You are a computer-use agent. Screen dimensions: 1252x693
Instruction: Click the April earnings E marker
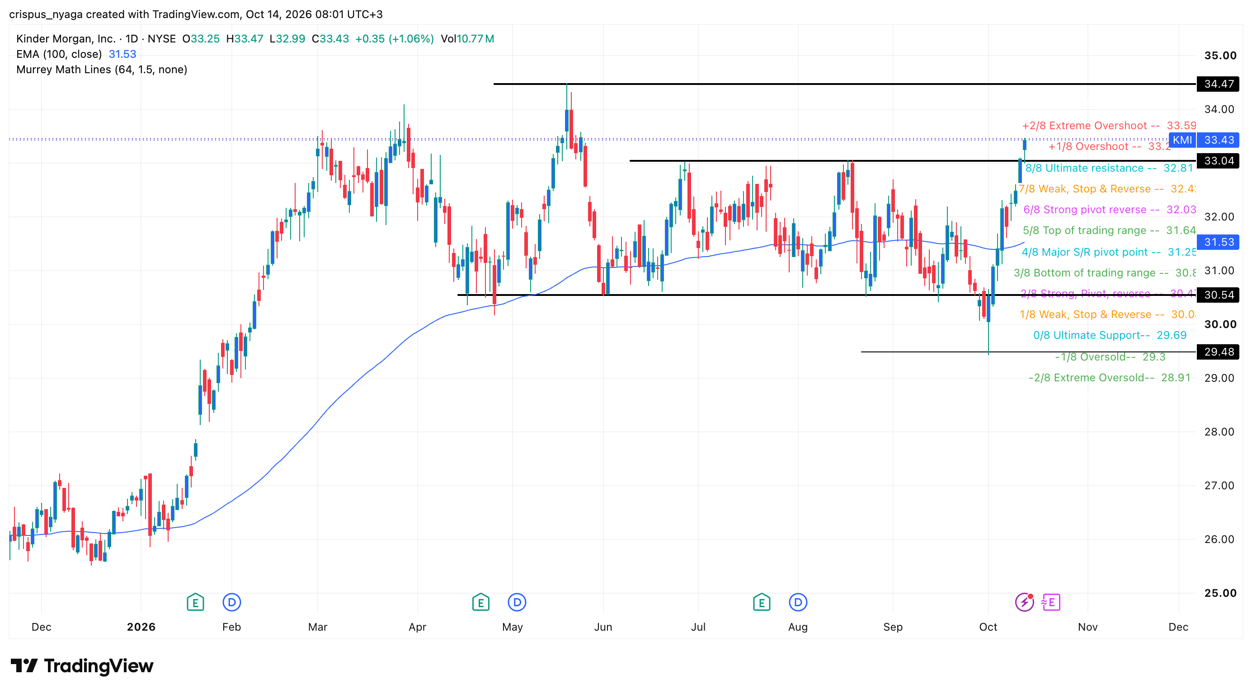[x=480, y=603]
